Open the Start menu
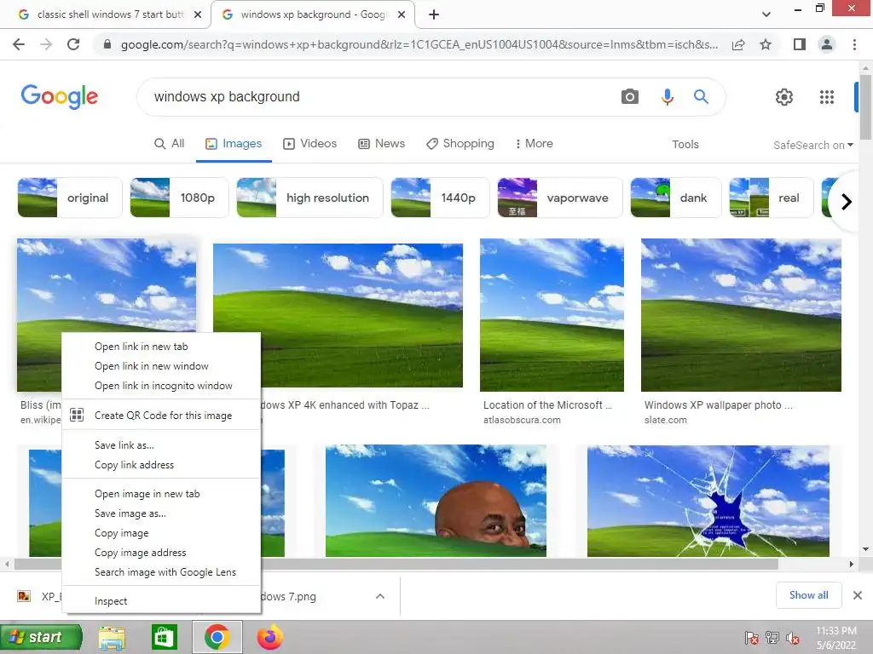873x654 pixels. [41, 637]
